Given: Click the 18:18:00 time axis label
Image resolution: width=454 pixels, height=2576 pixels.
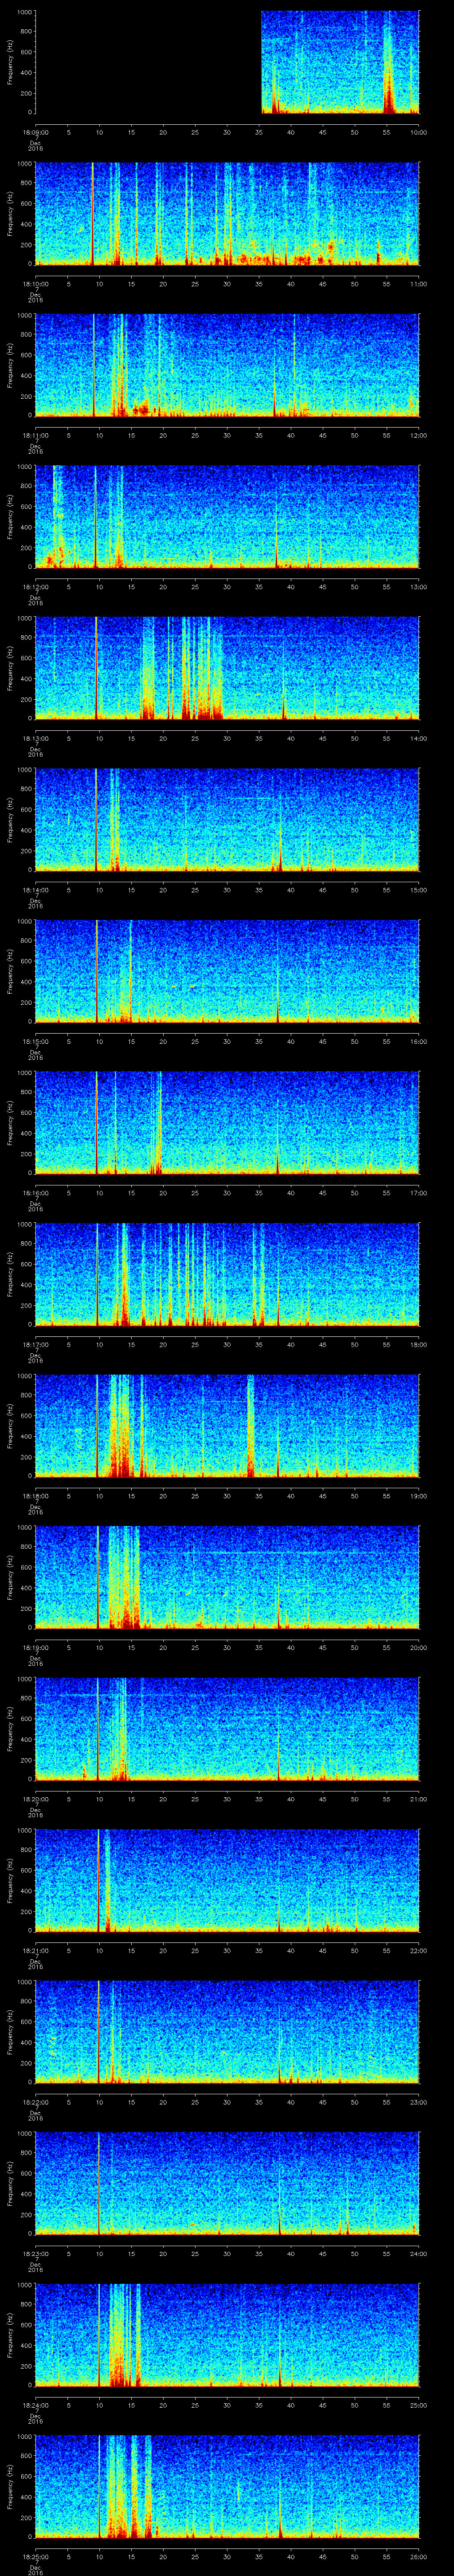Looking at the screenshot, I should (x=35, y=1496).
